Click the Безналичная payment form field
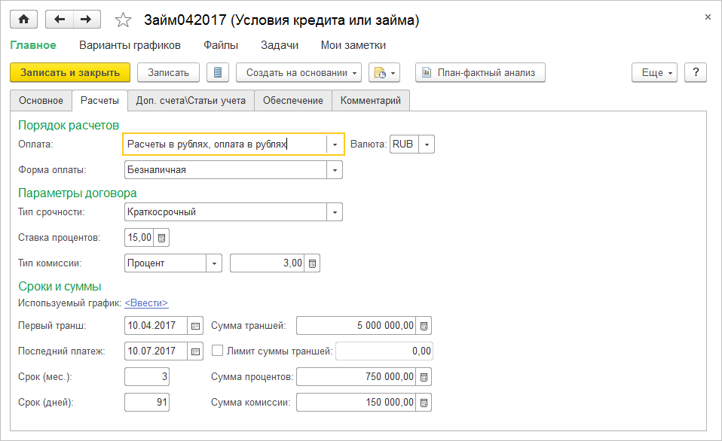Image resolution: width=722 pixels, height=441 pixels. coord(225,170)
